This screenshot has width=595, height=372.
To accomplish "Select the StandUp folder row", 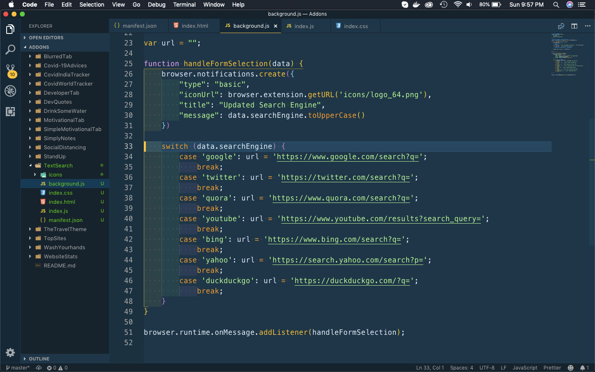I will click(65, 156).
